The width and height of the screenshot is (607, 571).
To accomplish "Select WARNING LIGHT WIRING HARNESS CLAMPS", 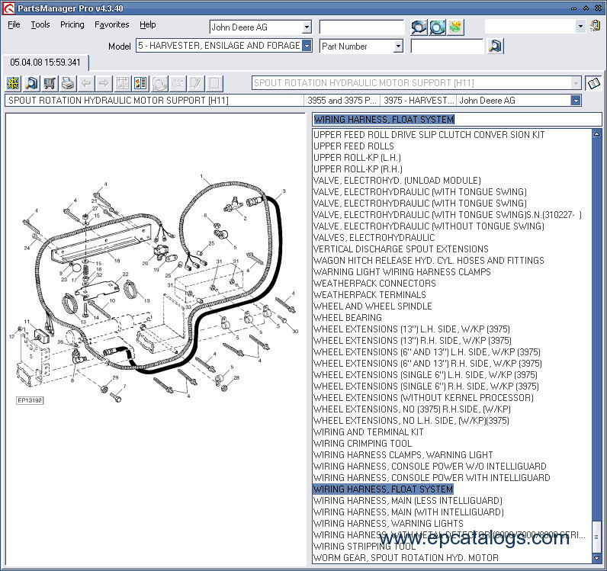I will click(x=402, y=271).
